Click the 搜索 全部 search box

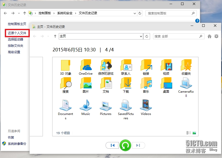click(179, 36)
